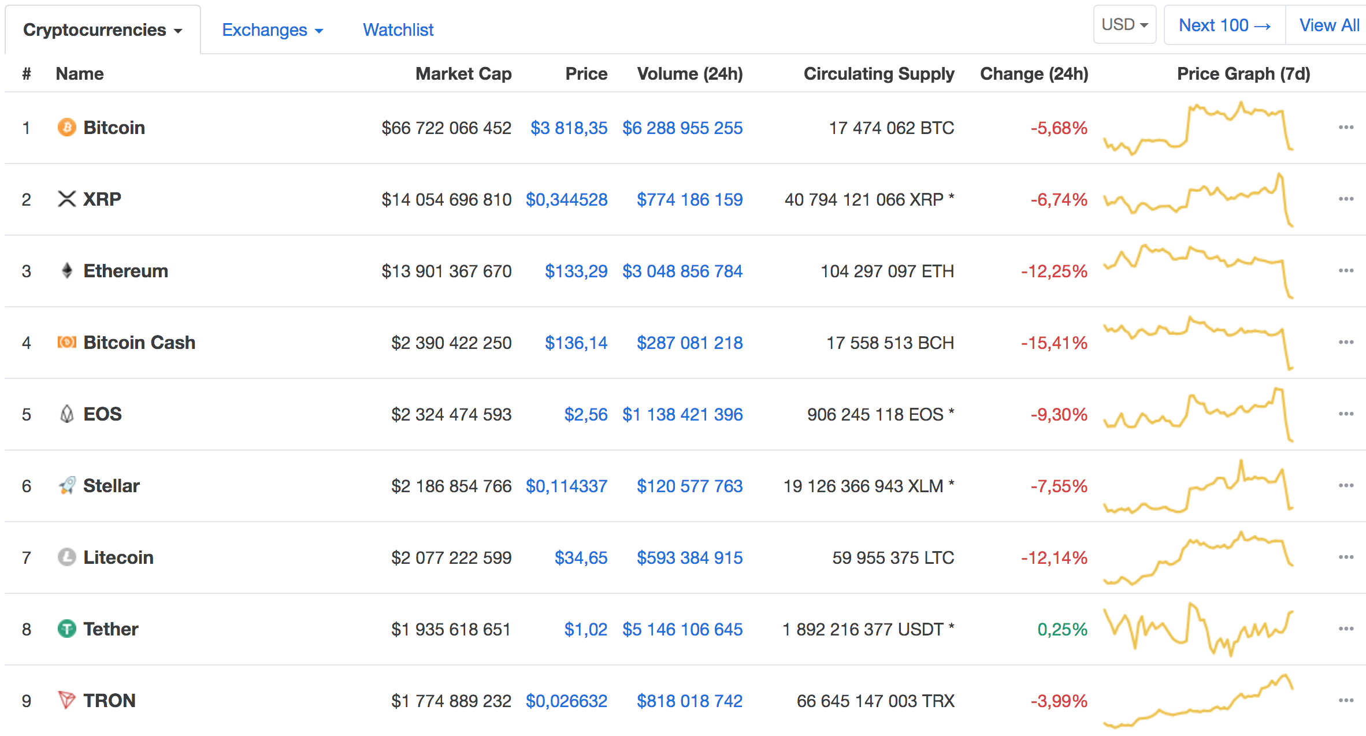The image size is (1366, 736).
Task: Click the EOS logo icon
Action: 67,414
